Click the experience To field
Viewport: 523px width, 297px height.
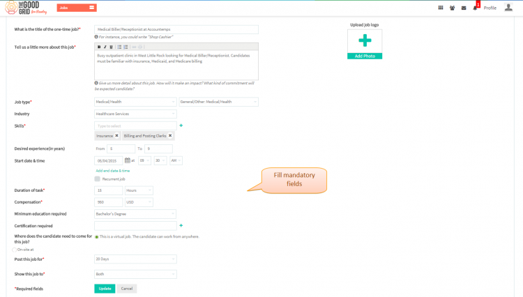(158, 148)
